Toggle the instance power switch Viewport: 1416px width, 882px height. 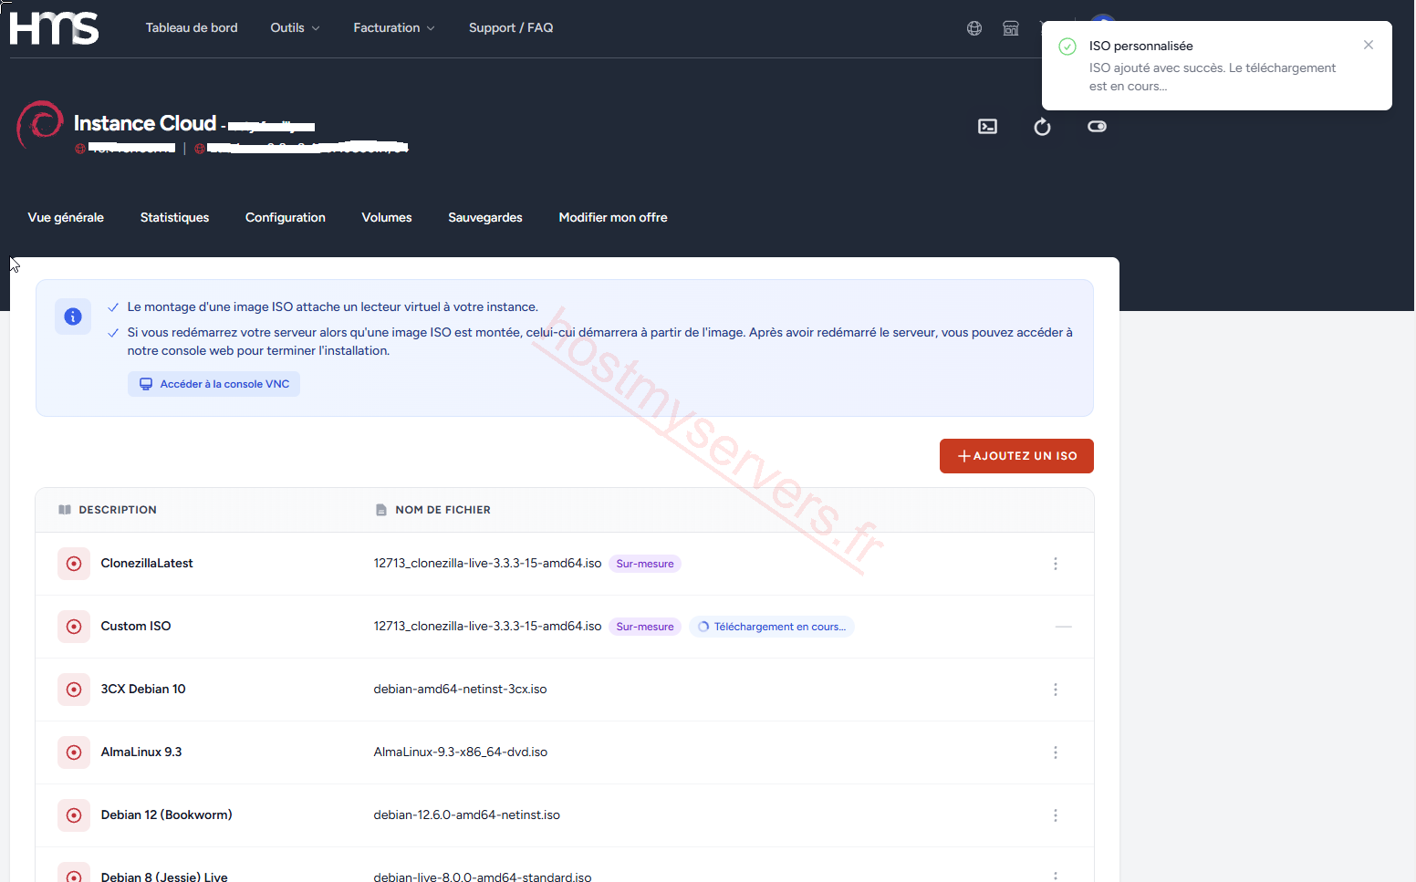coord(1097,127)
